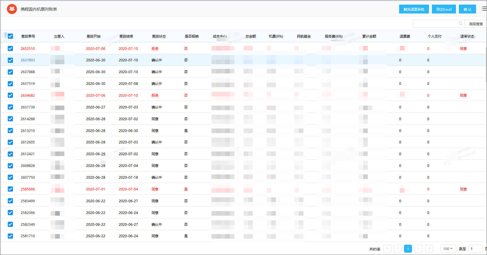The image size is (487, 255).
Task: Click the magnifier search icon
Action: [460, 24]
